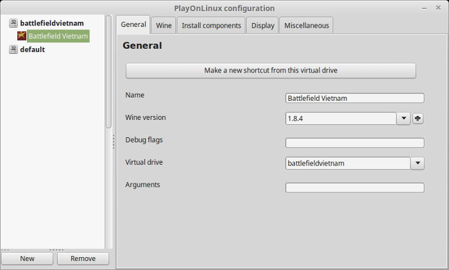Click the battlefieldvietnam virtual drive combo field
449x270 pixels.
click(x=348, y=163)
